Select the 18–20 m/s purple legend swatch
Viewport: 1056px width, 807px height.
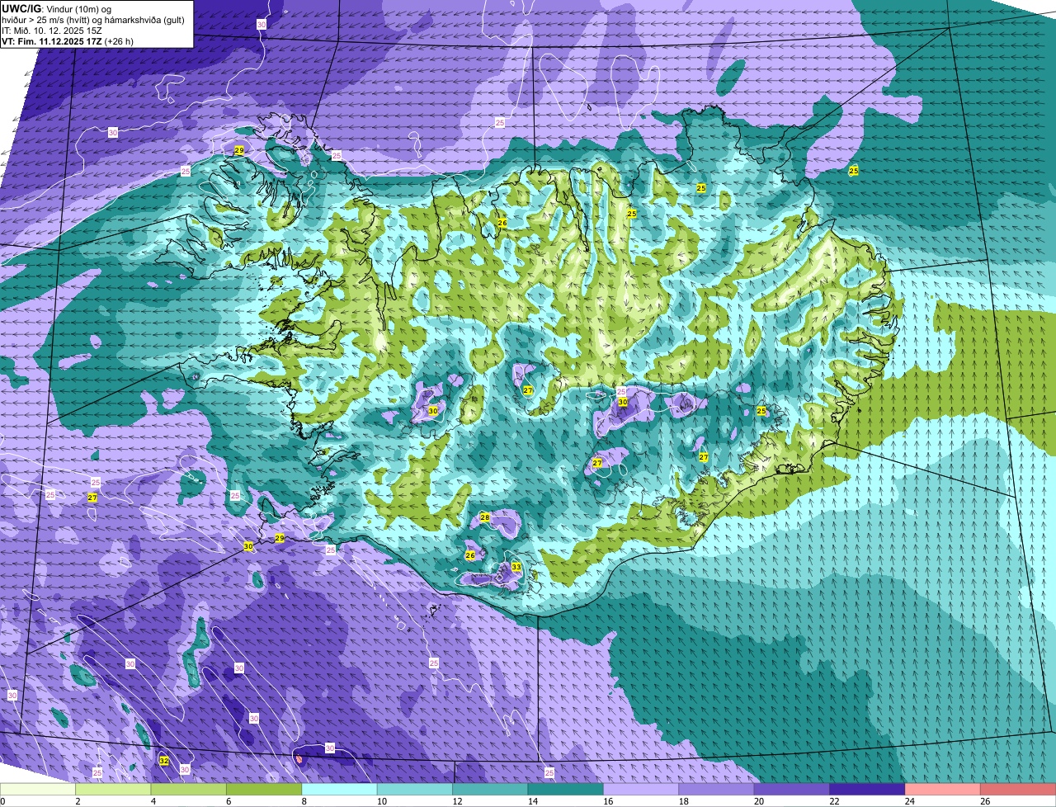(x=717, y=790)
